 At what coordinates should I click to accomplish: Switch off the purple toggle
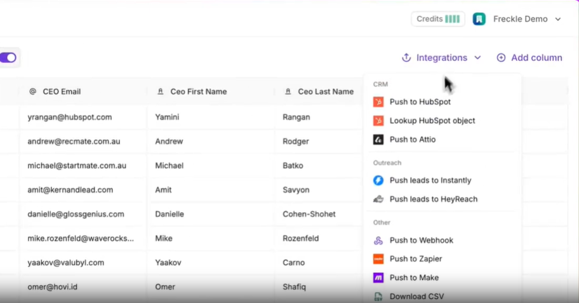8,58
